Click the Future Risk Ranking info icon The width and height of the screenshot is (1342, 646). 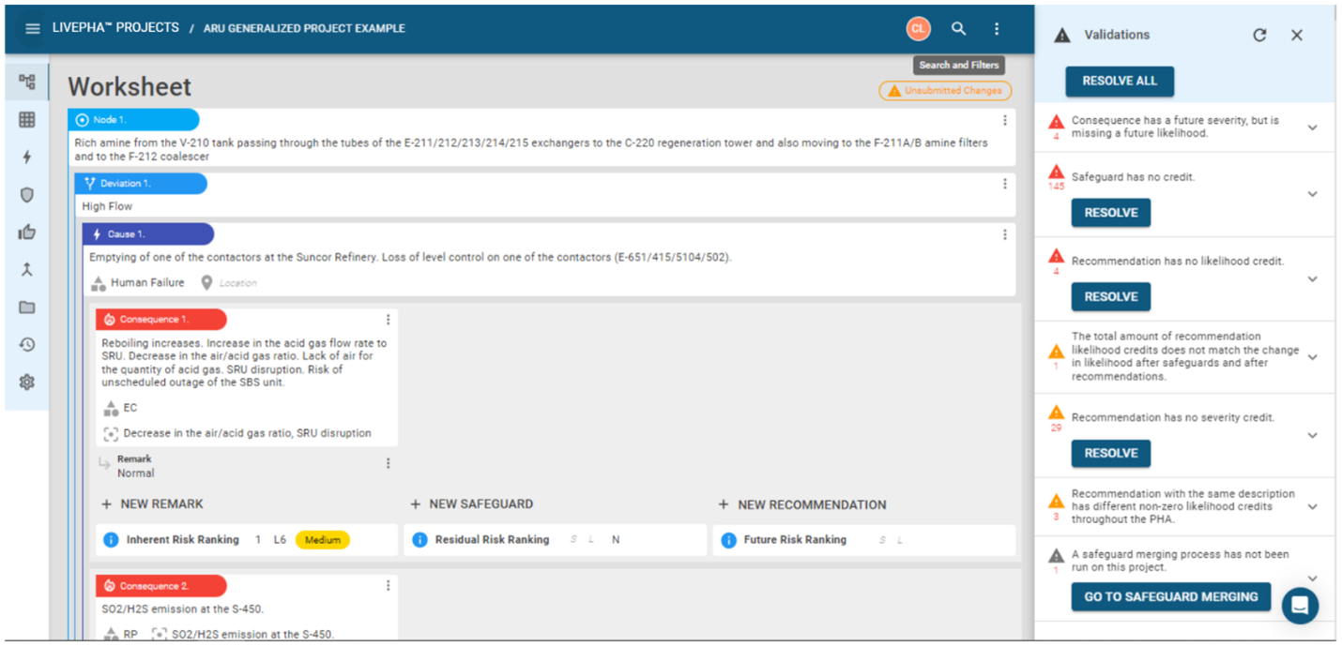728,540
